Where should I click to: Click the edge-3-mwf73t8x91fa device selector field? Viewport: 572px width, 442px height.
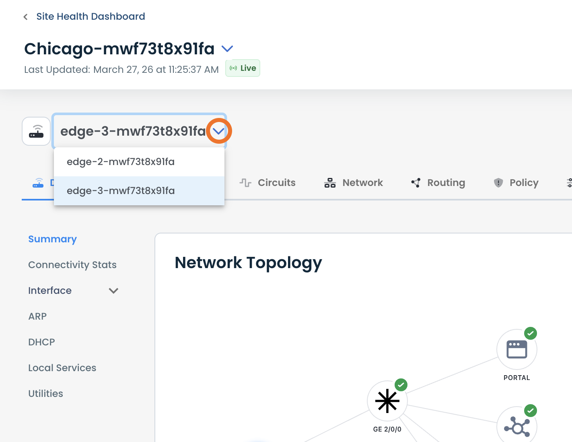pos(139,131)
